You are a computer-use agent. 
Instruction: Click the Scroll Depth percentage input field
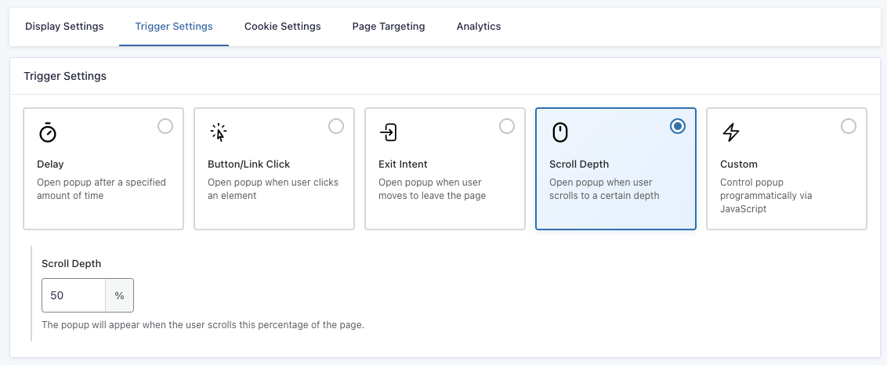[74, 296]
